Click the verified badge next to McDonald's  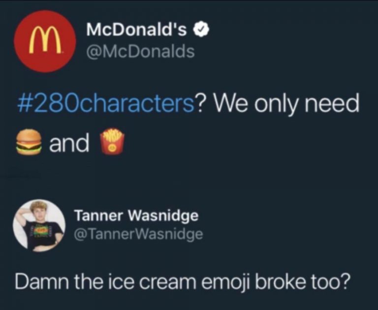tap(201, 31)
